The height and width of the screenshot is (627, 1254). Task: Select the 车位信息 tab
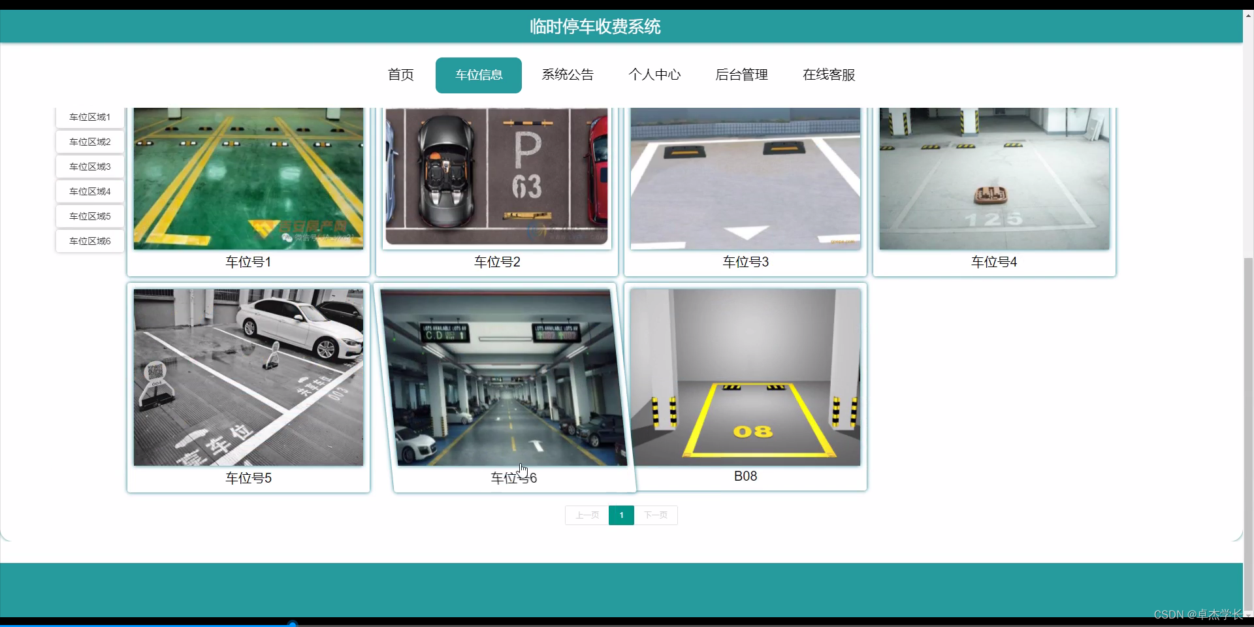click(x=479, y=75)
